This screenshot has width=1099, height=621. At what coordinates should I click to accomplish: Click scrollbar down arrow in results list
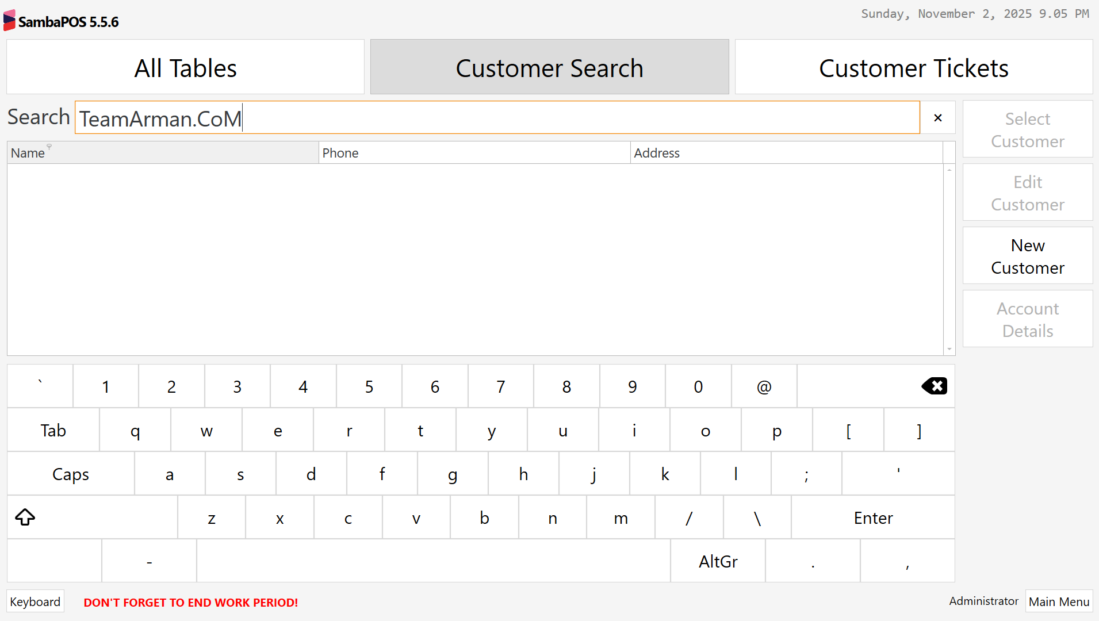coord(949,349)
